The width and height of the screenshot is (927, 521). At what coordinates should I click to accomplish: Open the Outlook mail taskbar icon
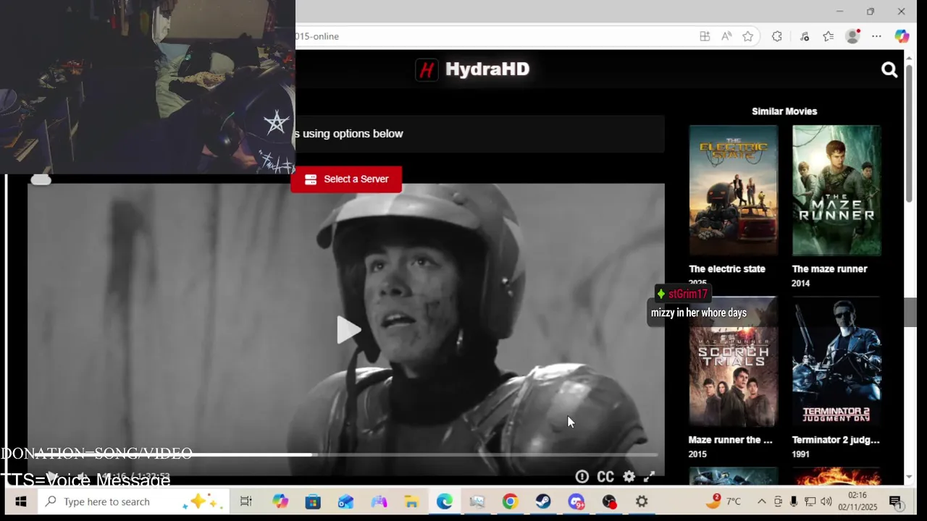pos(345,501)
